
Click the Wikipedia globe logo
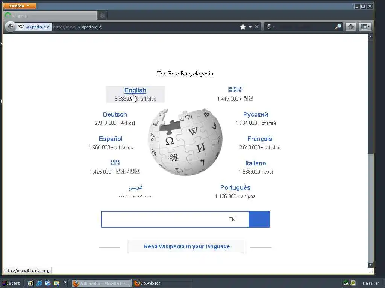click(185, 142)
